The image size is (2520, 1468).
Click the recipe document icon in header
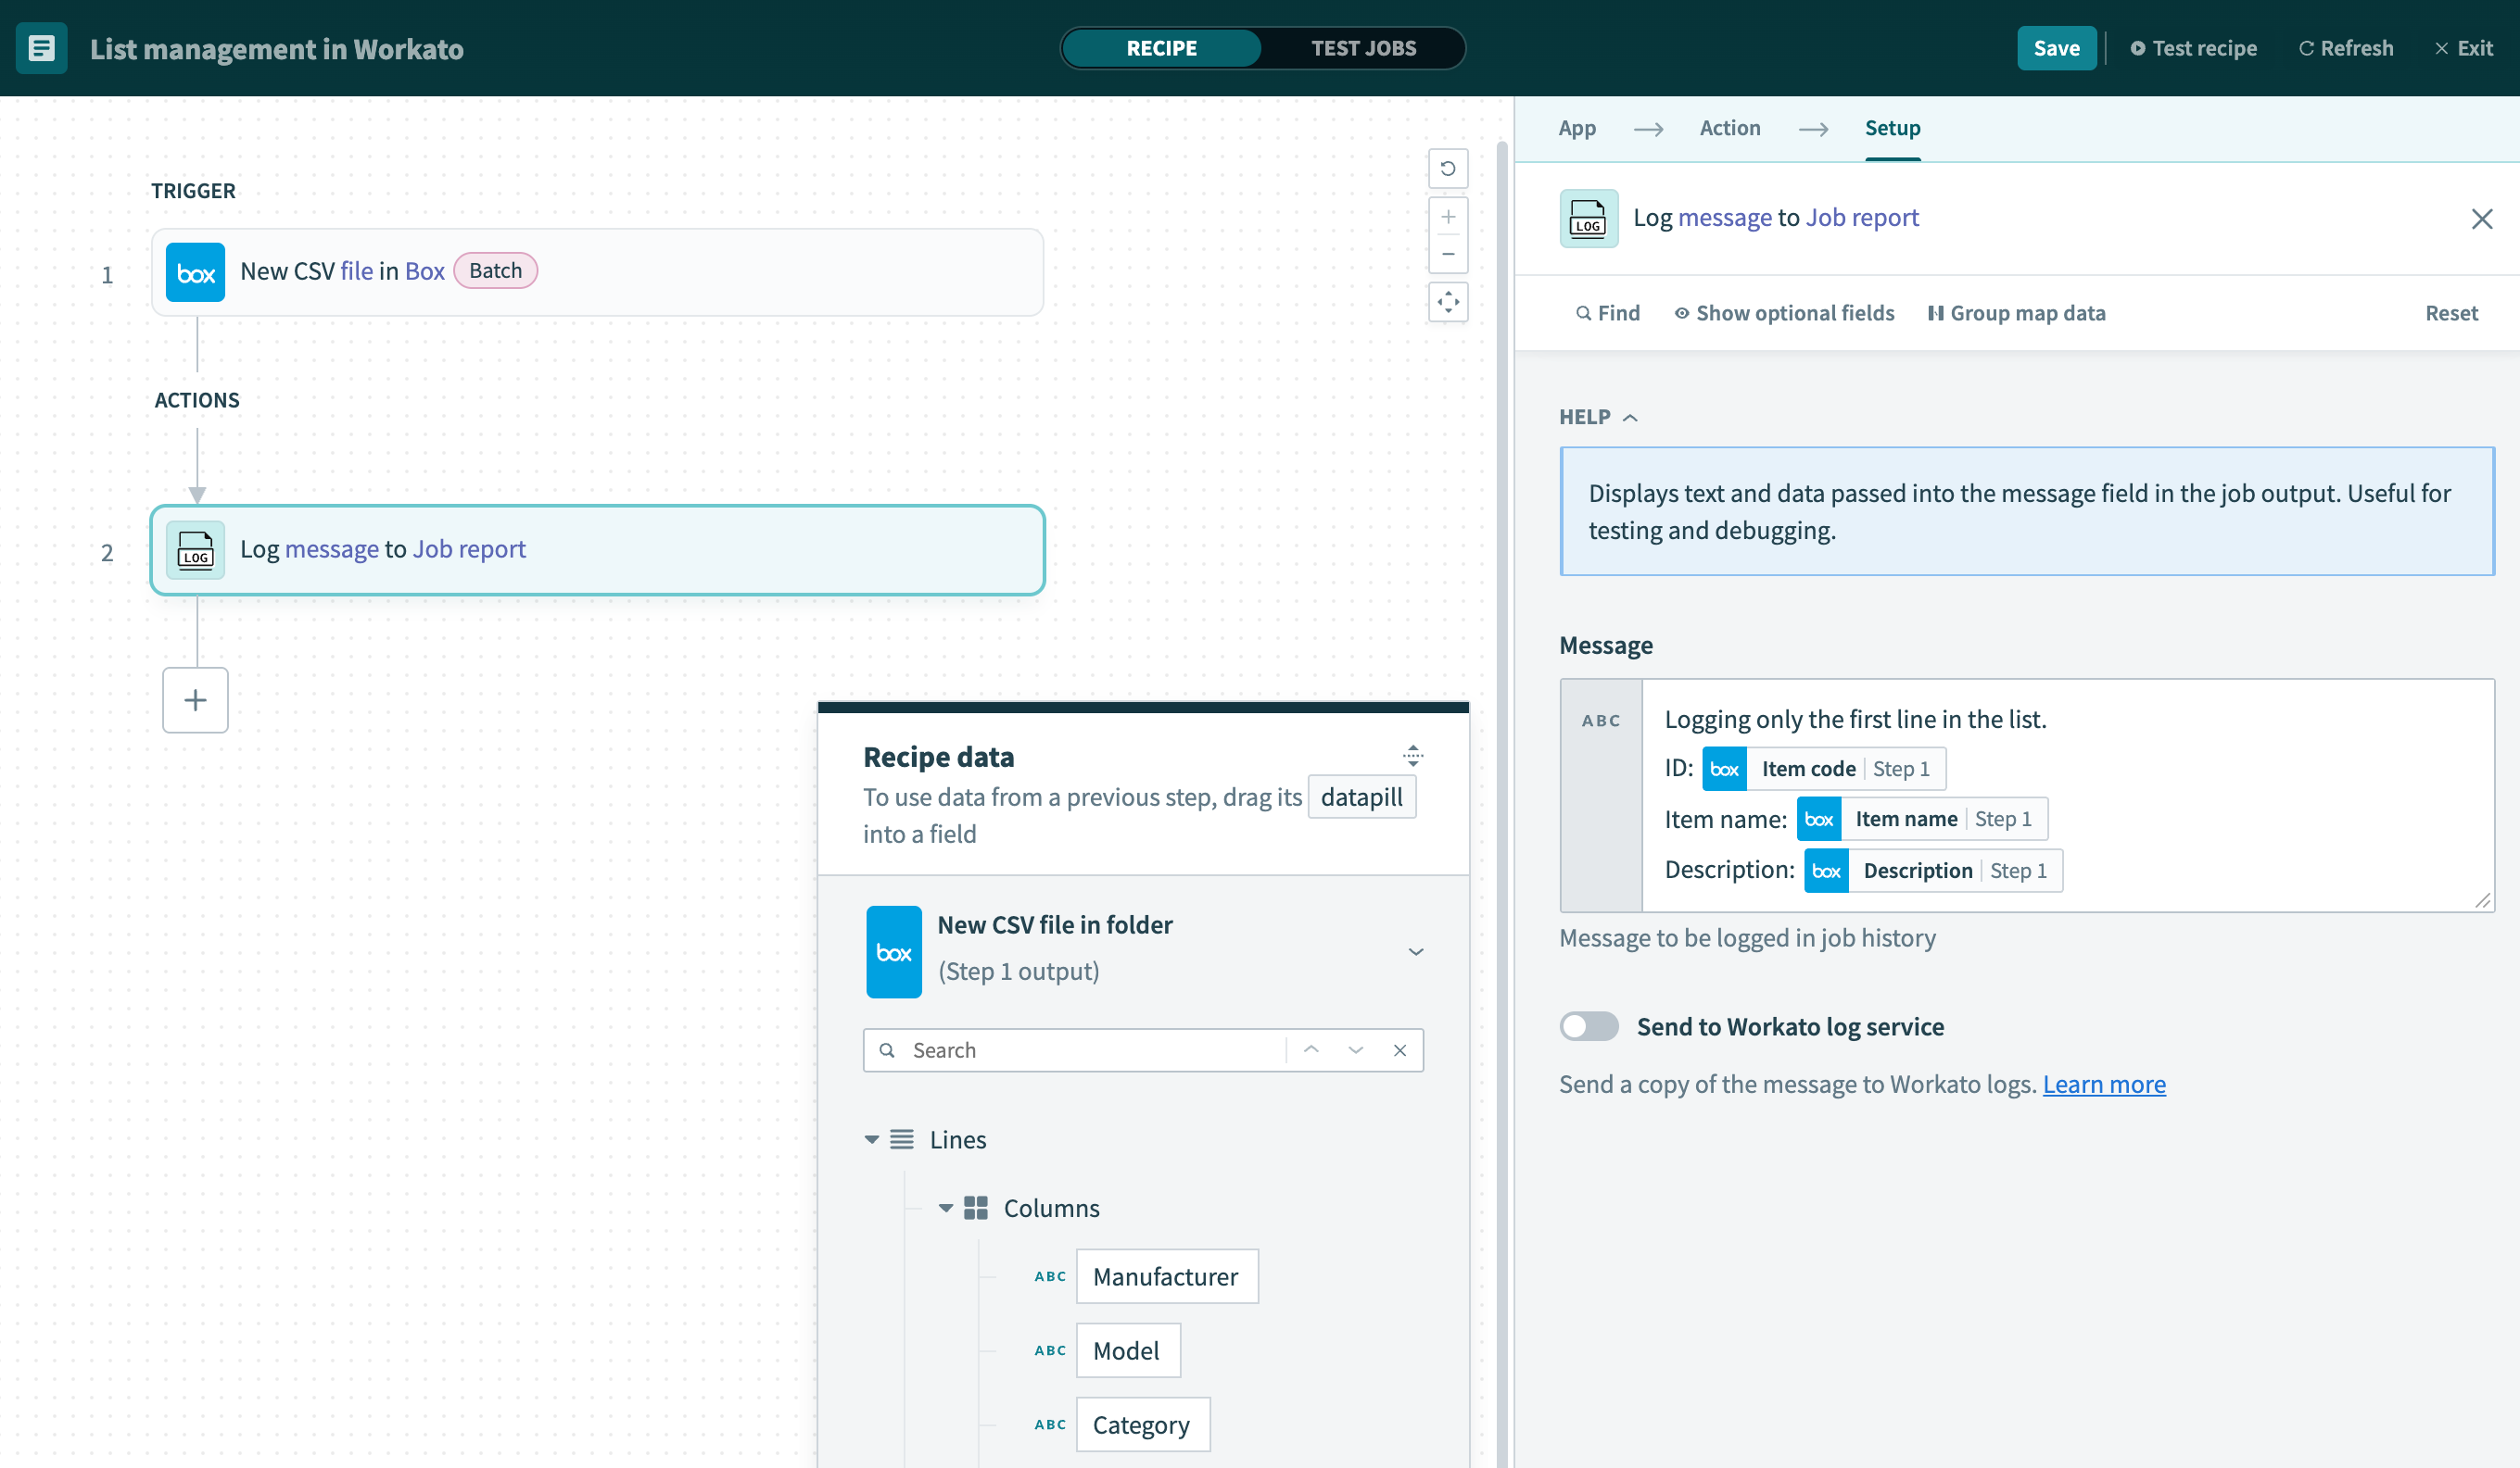(41, 48)
